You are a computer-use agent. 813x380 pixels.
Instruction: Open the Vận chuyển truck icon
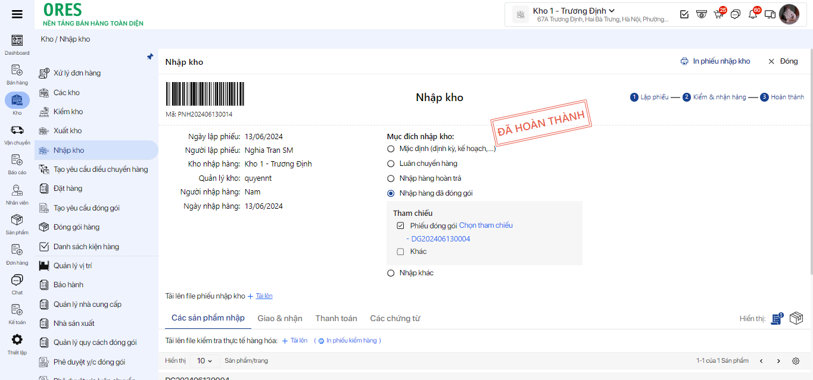17,130
